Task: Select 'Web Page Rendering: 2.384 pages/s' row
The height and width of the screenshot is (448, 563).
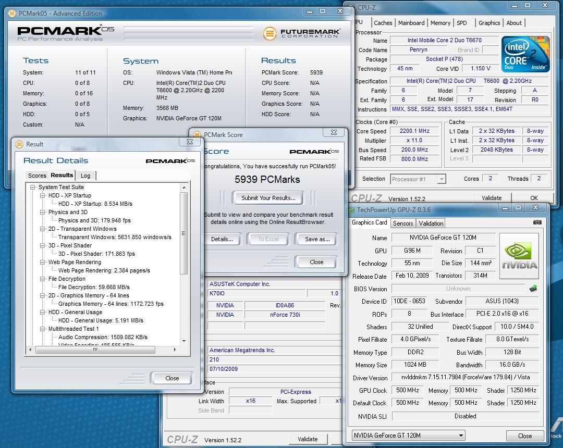Action: coord(104,270)
